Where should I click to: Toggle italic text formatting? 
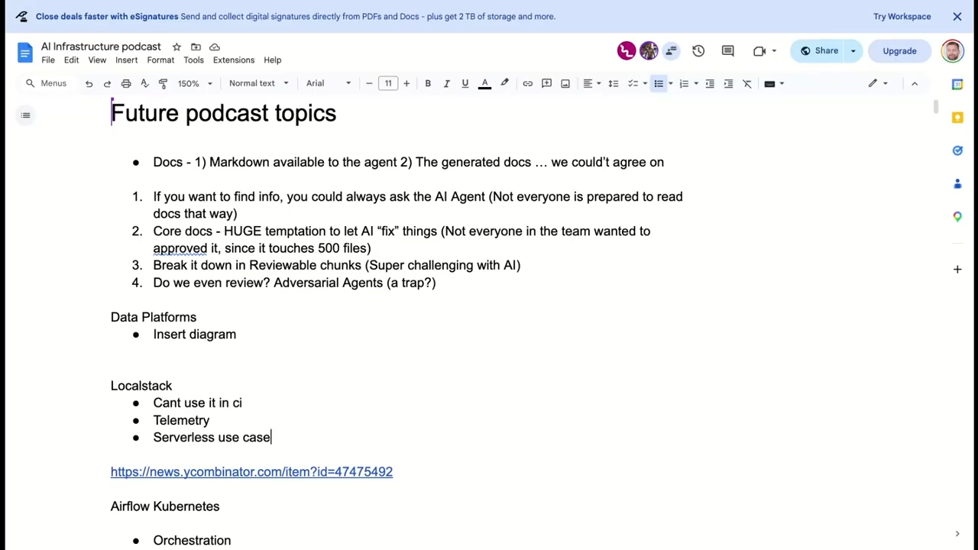446,83
